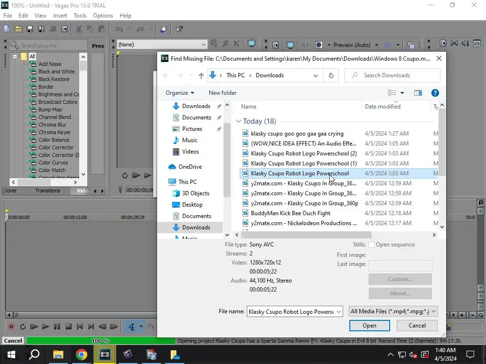Click the magnifier icon in Search plug-ins
Viewport: 486px width, 364px height.
14,45
